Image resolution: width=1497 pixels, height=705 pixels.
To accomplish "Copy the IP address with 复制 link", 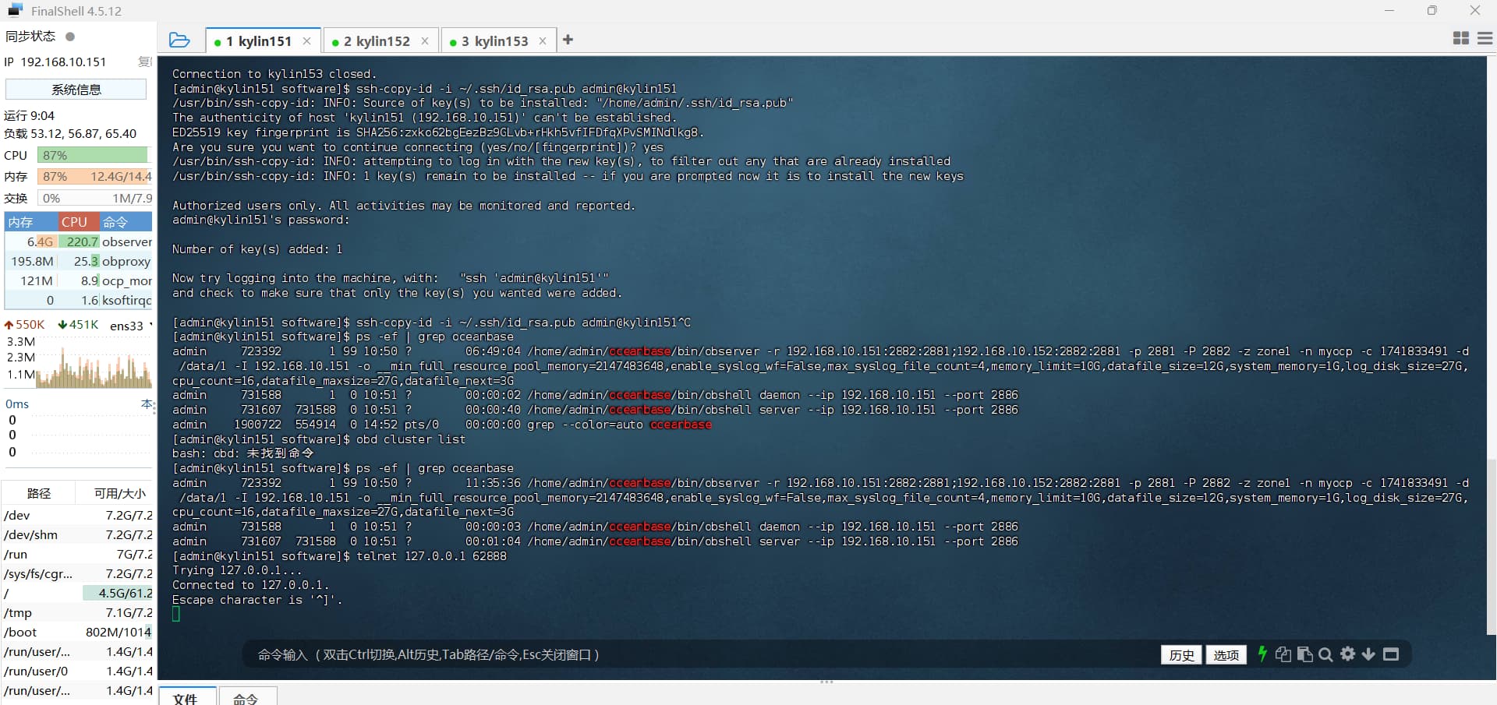I will point(145,62).
